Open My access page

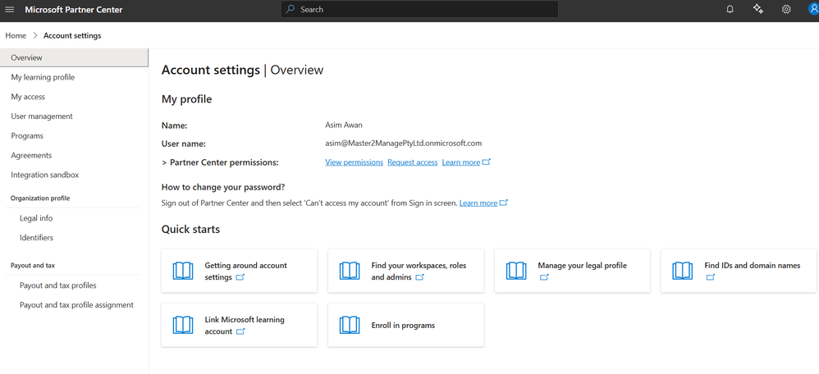click(28, 97)
